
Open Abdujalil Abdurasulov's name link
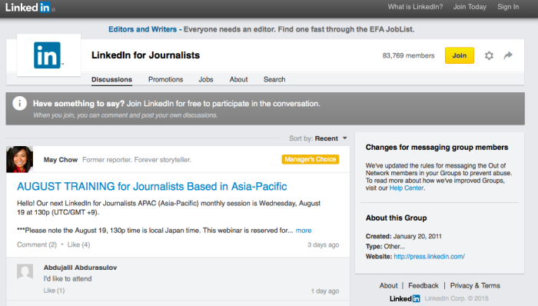80,268
